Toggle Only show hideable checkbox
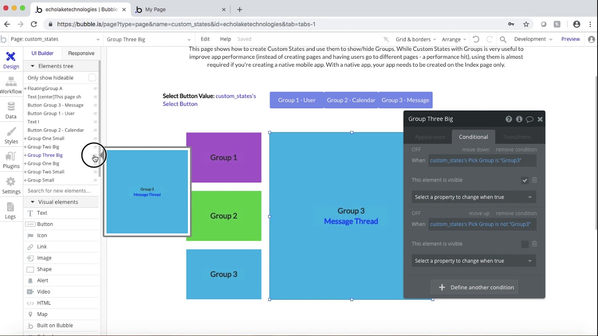The width and height of the screenshot is (598, 336). (x=92, y=77)
